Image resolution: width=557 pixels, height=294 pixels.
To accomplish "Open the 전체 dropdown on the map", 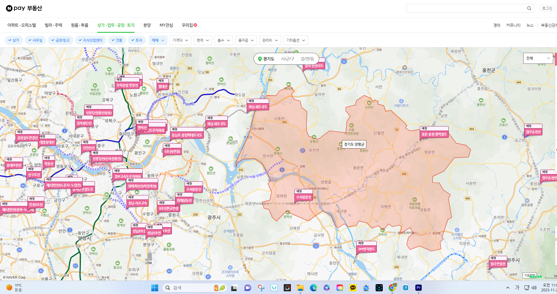I will (x=538, y=58).
